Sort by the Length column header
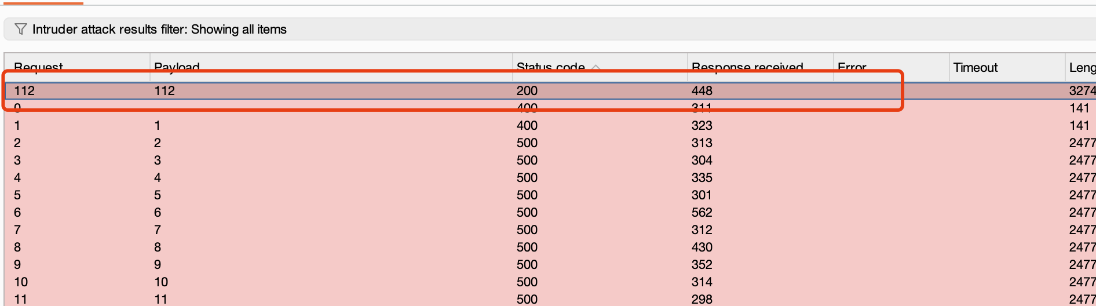Image resolution: width=1096 pixels, height=306 pixels. 1081,67
